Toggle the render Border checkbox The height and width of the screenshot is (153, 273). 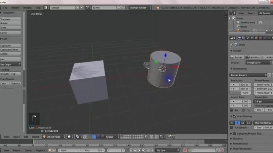[231, 110]
